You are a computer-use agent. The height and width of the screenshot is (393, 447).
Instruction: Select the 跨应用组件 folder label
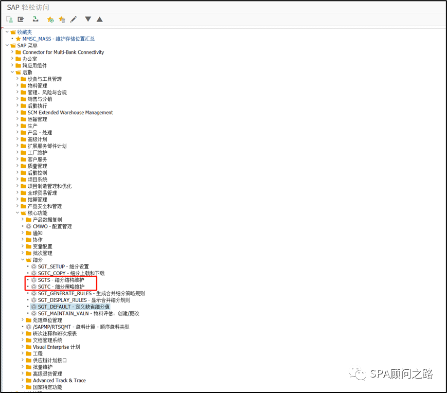tap(34, 65)
